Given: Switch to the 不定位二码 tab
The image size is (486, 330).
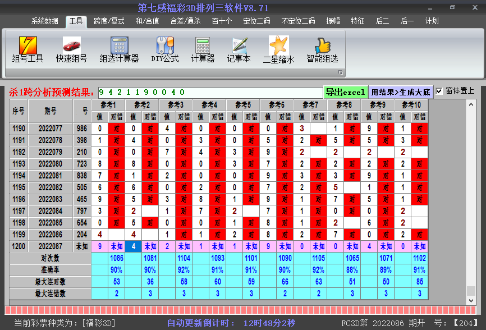Looking at the screenshot, I should pos(298,21).
